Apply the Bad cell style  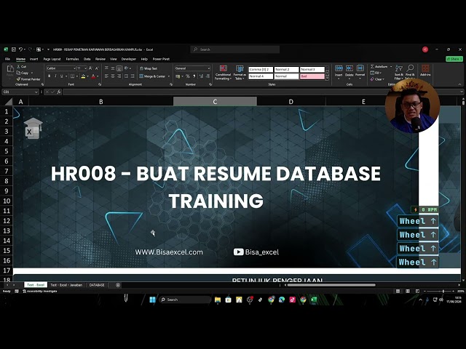click(x=312, y=76)
